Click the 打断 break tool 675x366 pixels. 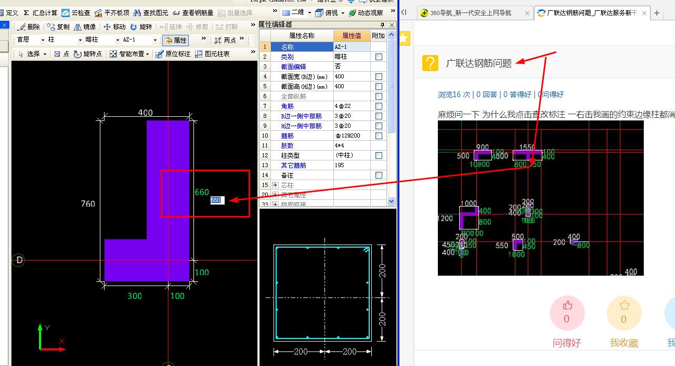[x=227, y=26]
